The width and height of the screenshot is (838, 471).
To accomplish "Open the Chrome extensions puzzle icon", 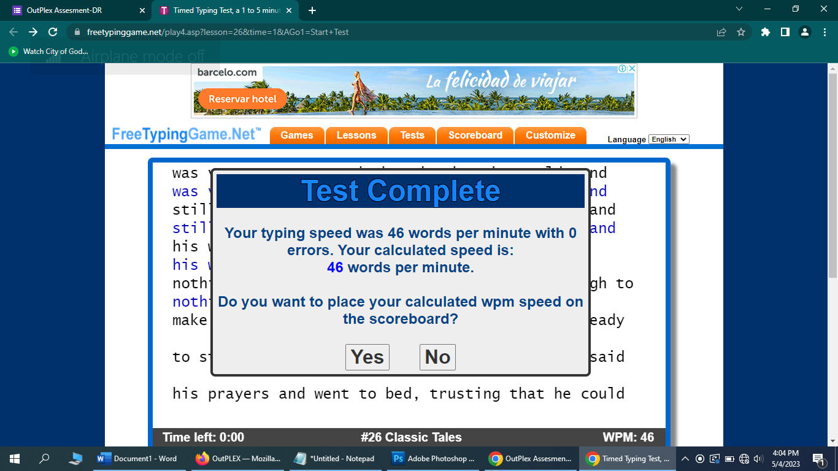I will coord(765,32).
